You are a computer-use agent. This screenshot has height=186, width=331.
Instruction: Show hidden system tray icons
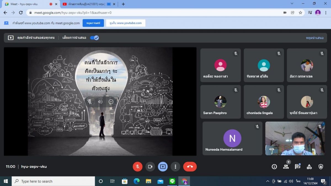point(267,181)
